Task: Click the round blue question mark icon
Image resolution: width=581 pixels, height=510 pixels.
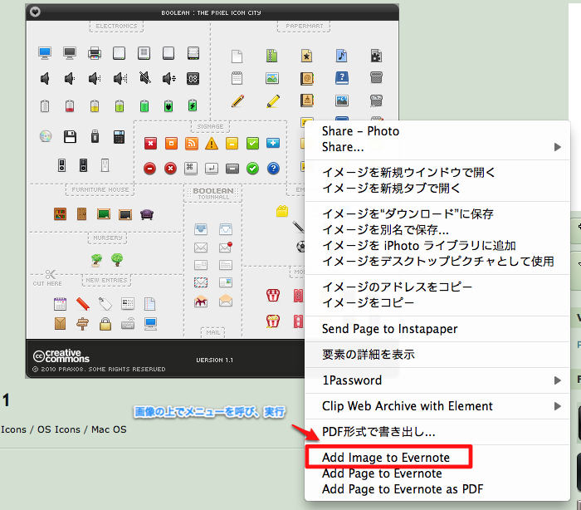Action: pyautogui.click(x=273, y=169)
